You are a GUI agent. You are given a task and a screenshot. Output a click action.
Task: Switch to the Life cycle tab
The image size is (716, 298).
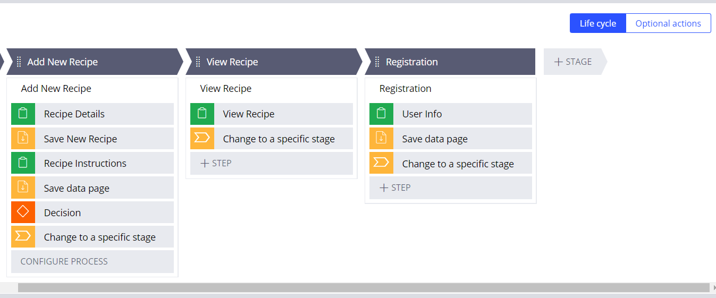[x=598, y=23]
